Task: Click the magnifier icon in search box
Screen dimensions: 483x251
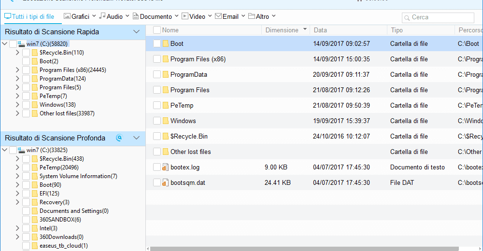Action: (407, 17)
